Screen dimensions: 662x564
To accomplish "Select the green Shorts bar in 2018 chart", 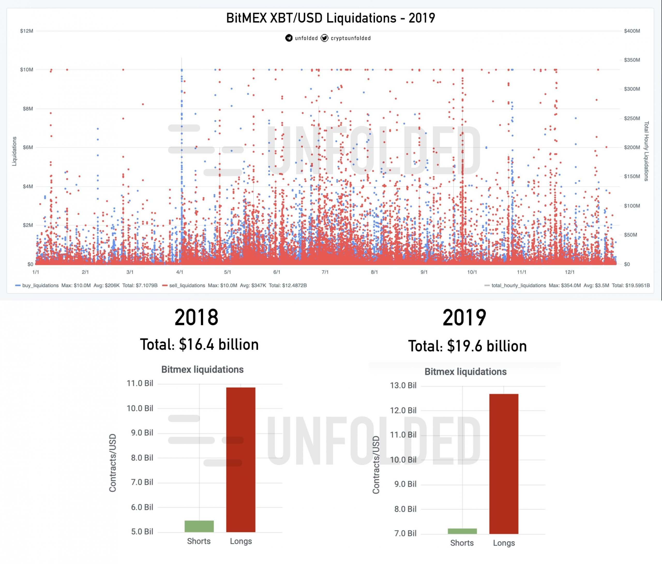I will 199,526.
